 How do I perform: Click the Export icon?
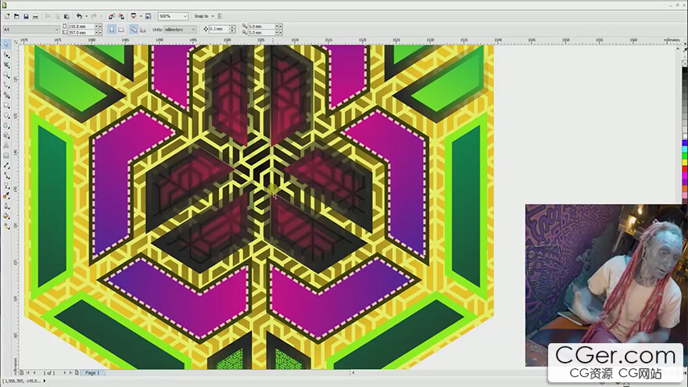pos(121,16)
